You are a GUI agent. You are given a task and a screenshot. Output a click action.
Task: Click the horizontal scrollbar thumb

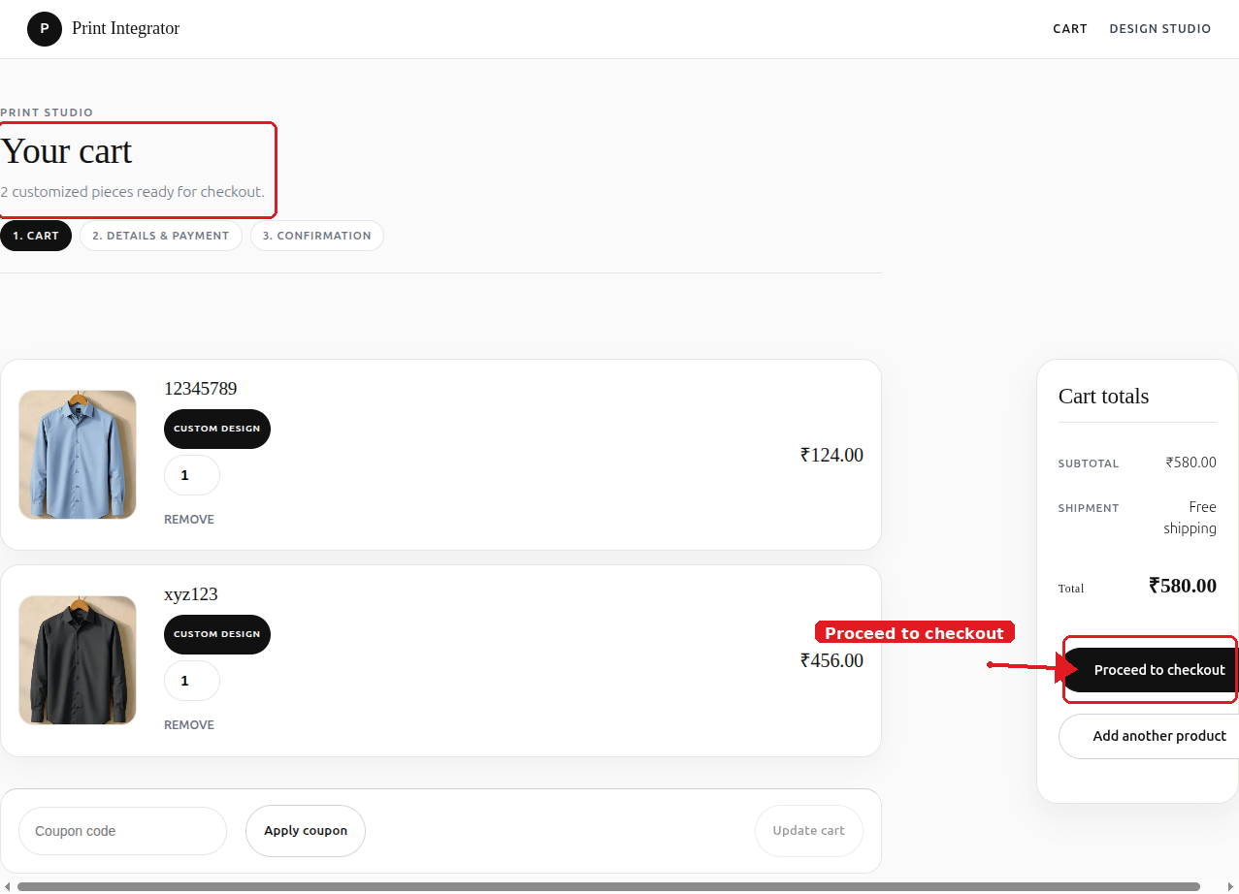[608, 886]
